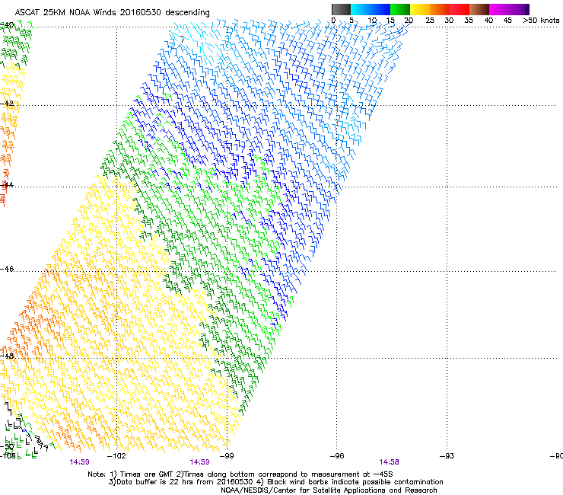Click the title 'ASCAT 25KM NOAA Winds 20160530 descending'
Image resolution: width=563 pixels, height=495 pixels.
tap(112, 12)
